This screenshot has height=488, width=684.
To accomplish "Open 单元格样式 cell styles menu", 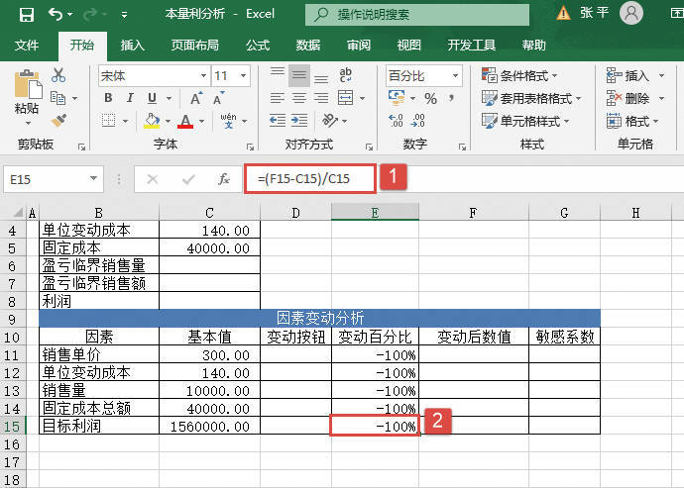I will (525, 121).
